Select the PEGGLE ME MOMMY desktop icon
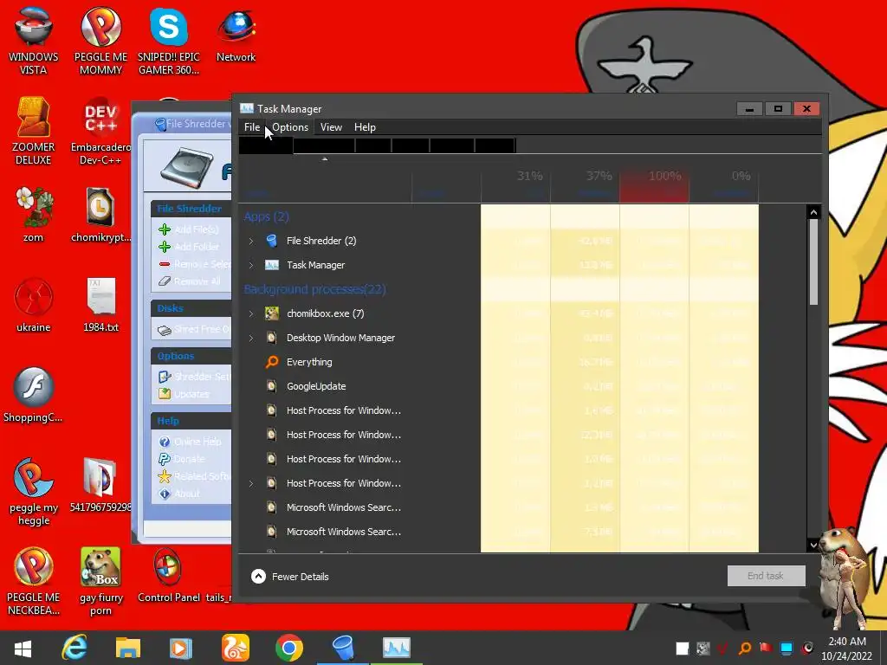 [x=100, y=41]
